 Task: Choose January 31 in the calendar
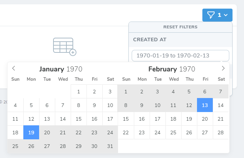pos(110,146)
